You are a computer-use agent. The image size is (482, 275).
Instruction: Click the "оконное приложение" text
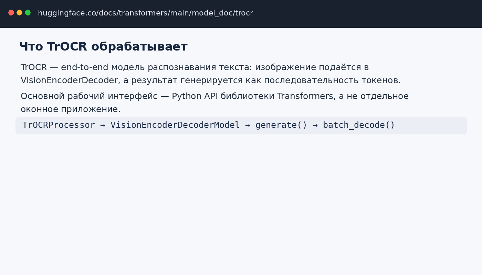click(x=70, y=109)
